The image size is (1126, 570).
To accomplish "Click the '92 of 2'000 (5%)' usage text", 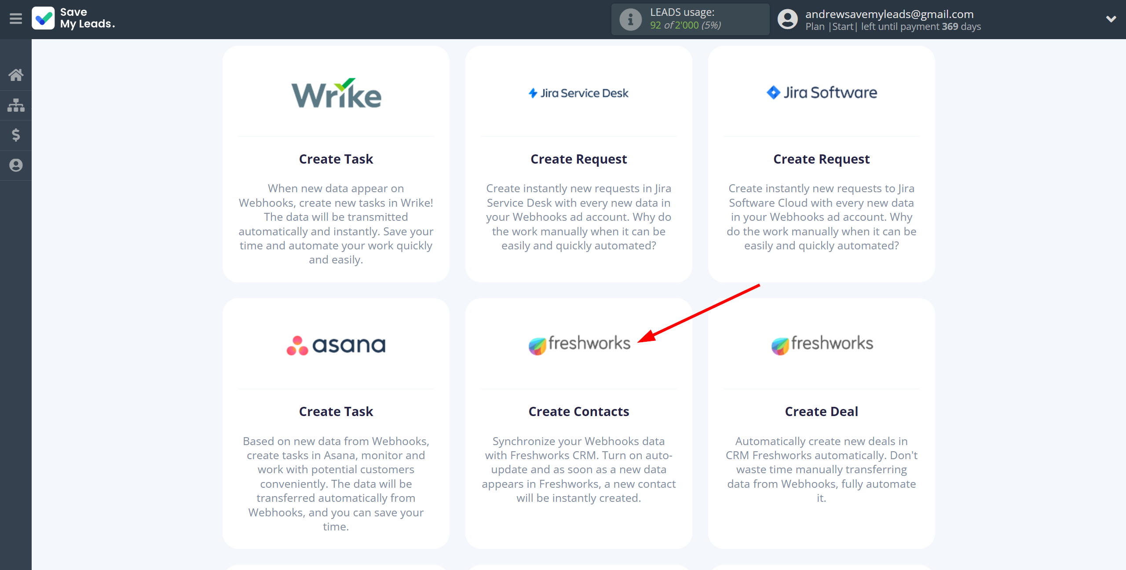I will 686,25.
